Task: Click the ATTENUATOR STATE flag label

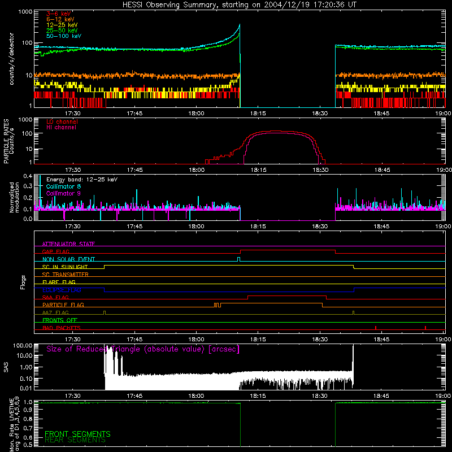Action: pyautogui.click(x=68, y=244)
